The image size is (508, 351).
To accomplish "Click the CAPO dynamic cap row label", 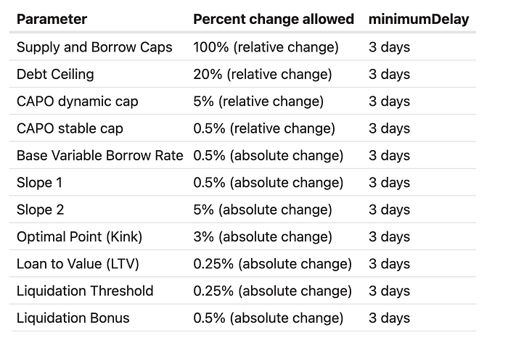I will 77,102.
